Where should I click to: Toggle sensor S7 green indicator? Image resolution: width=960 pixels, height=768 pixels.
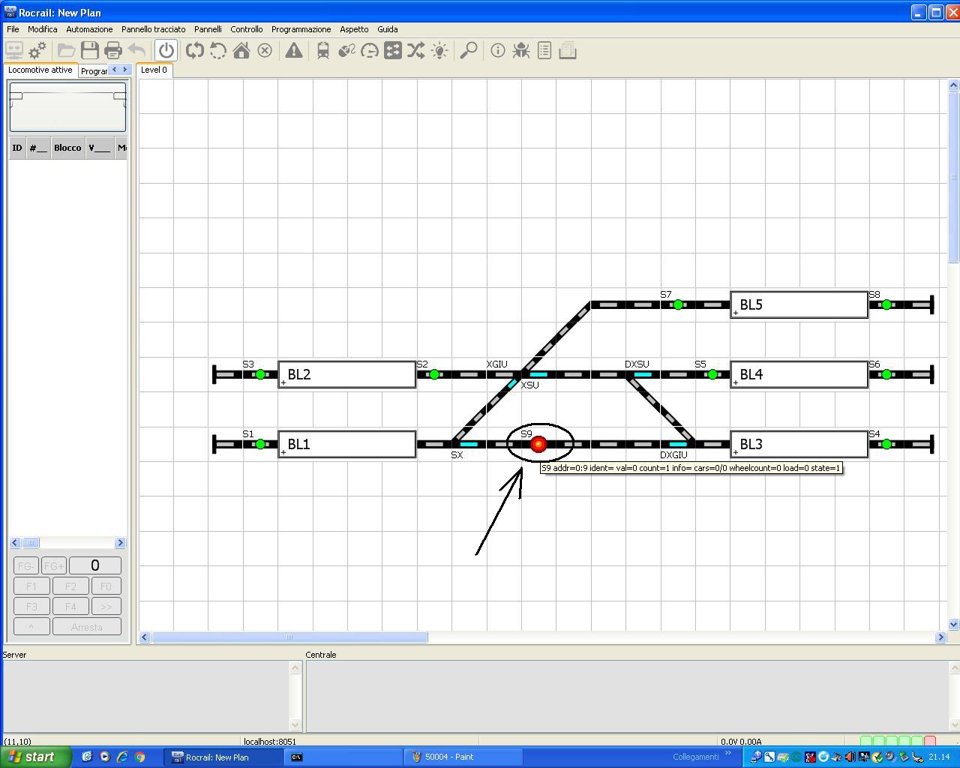[x=678, y=304]
